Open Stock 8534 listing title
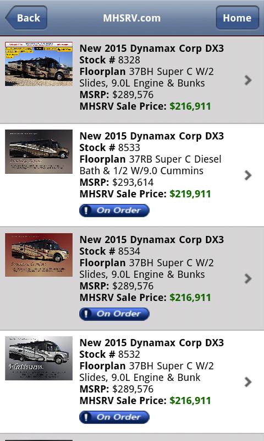This screenshot has width=264, height=441. click(x=152, y=240)
